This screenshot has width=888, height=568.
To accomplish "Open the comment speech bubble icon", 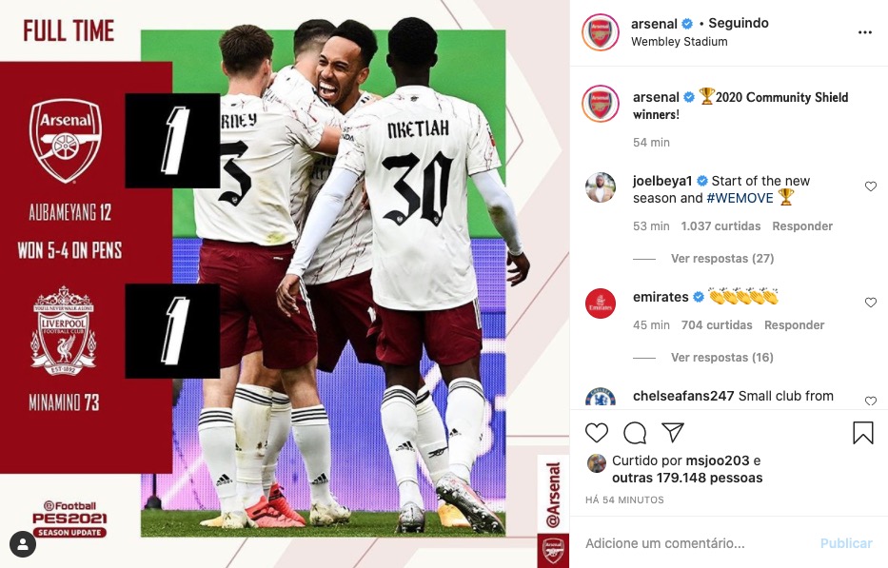I will point(635,433).
